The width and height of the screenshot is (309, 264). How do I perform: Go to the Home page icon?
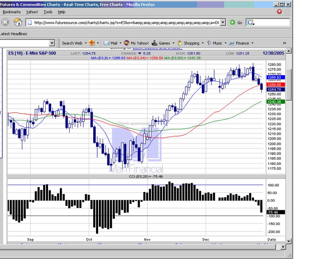[x=18, y=22]
